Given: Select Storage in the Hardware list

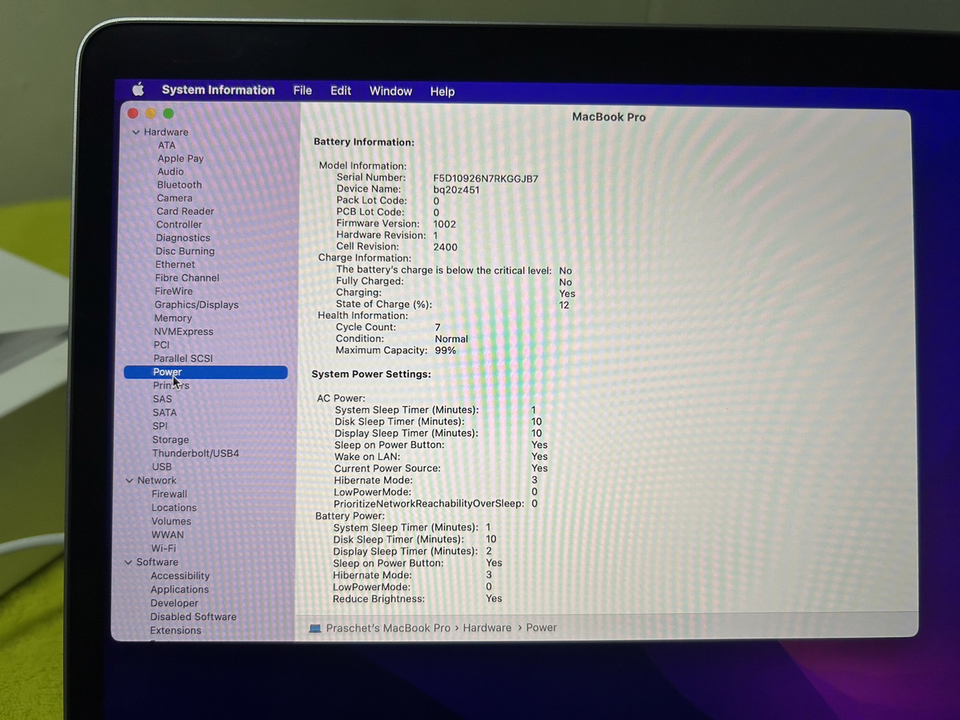Looking at the screenshot, I should [170, 440].
